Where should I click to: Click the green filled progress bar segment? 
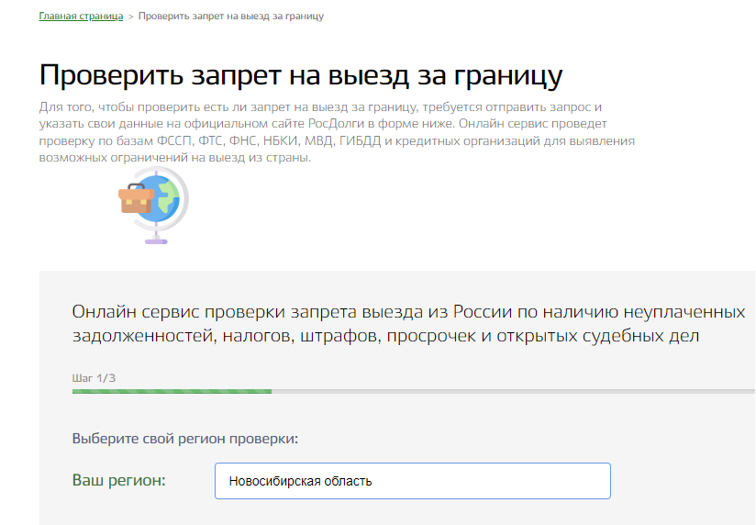172,391
